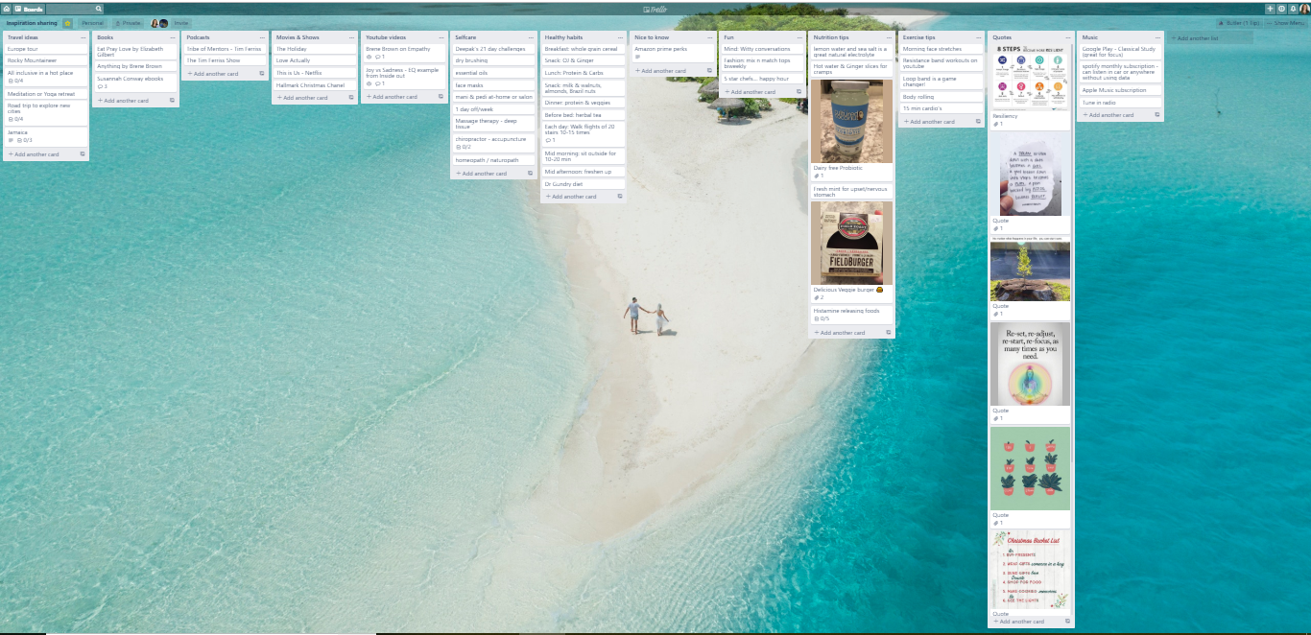The image size is (1311, 635).
Task: Open This is Us - Netflix card
Action: 314,73
